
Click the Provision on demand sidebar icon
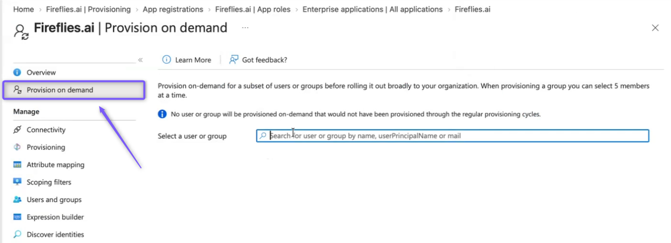click(17, 90)
